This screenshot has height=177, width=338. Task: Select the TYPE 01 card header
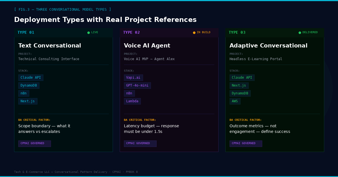(63, 33)
